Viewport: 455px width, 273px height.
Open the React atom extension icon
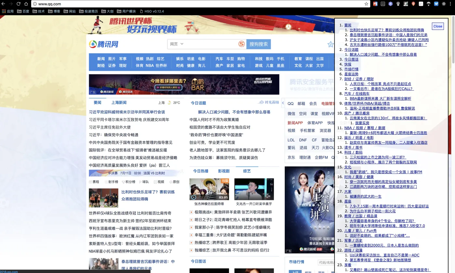444,4
